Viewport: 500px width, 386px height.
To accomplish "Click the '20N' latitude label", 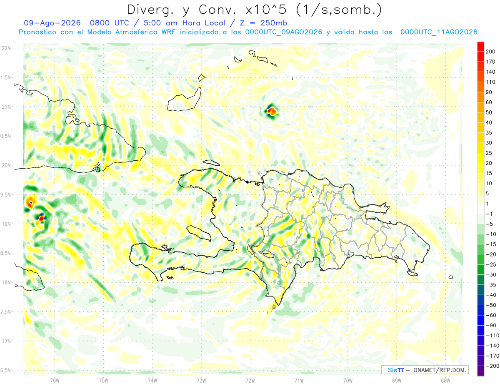I will click(x=6, y=165).
